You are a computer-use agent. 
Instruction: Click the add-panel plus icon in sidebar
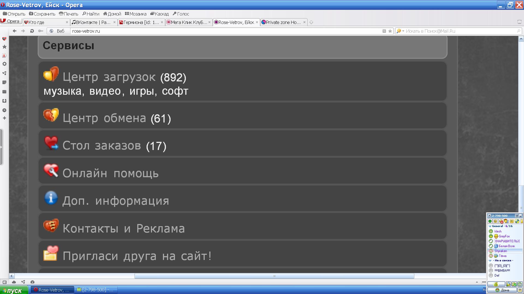4,118
